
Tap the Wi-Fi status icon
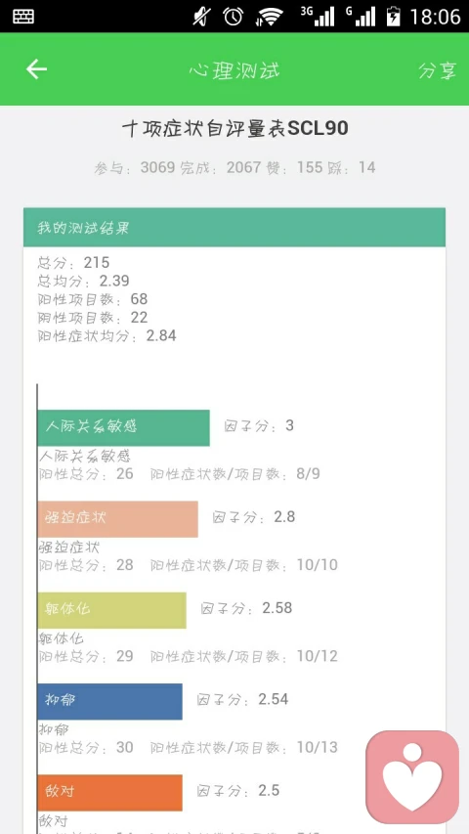(x=269, y=17)
